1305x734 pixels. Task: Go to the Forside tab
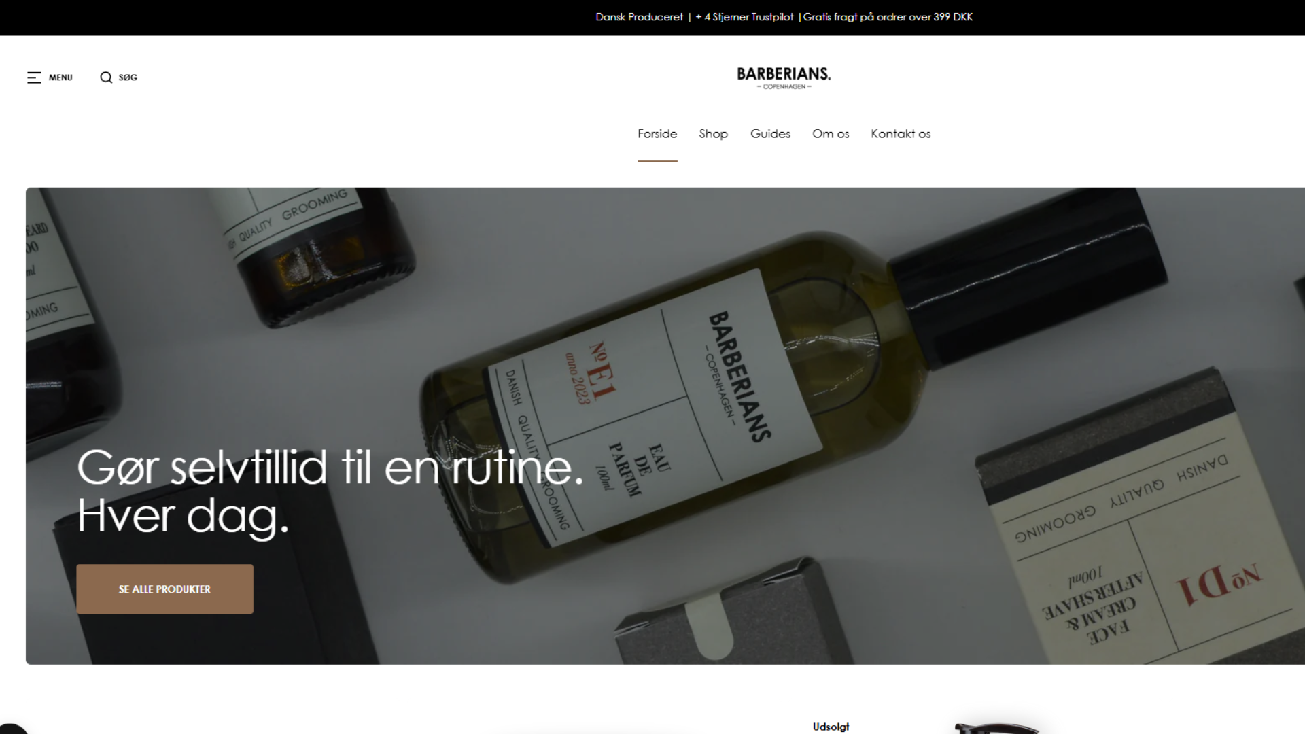tap(657, 134)
